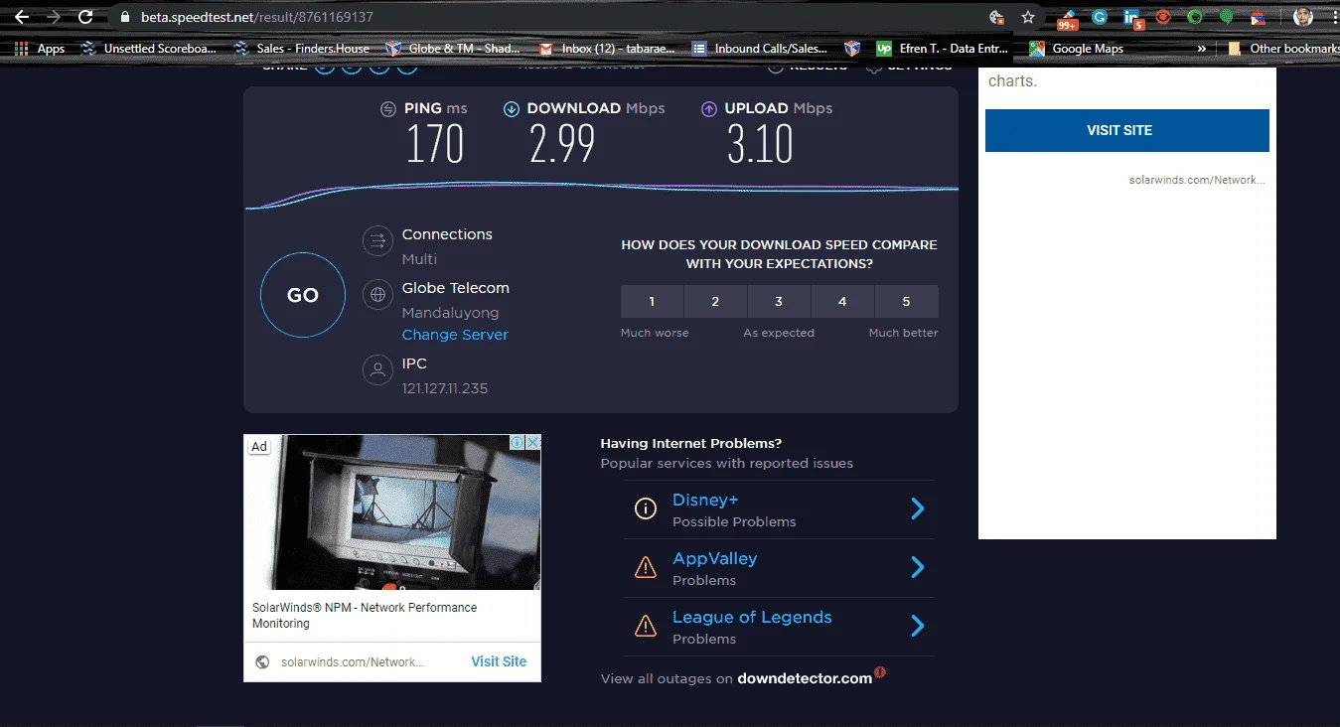Click the upload arrow icon beside UPLOAD
This screenshot has width=1340, height=727.
[709, 109]
